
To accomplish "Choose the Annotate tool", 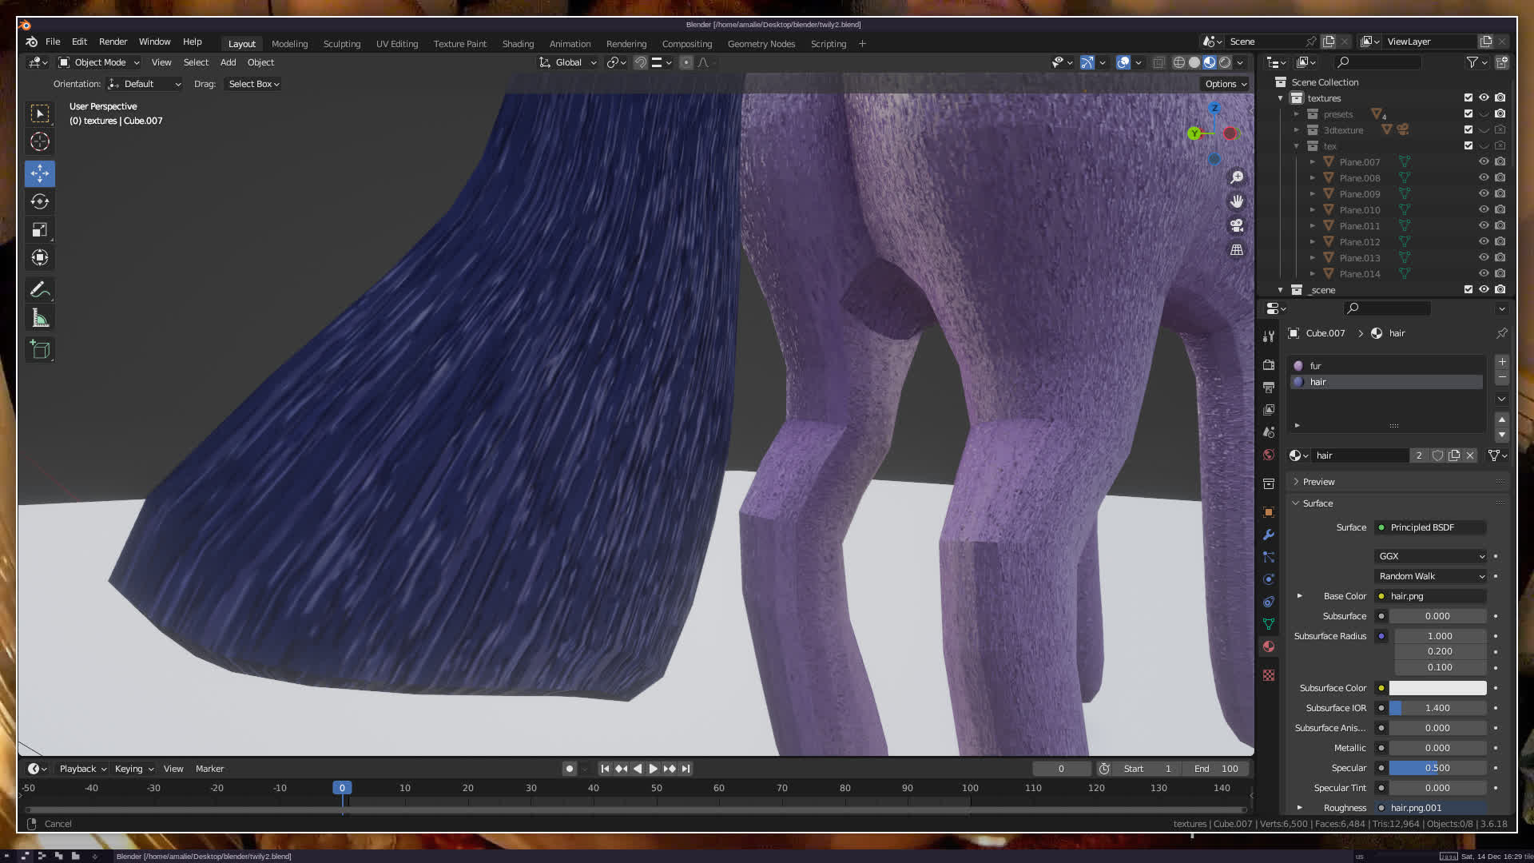I will 40,289.
